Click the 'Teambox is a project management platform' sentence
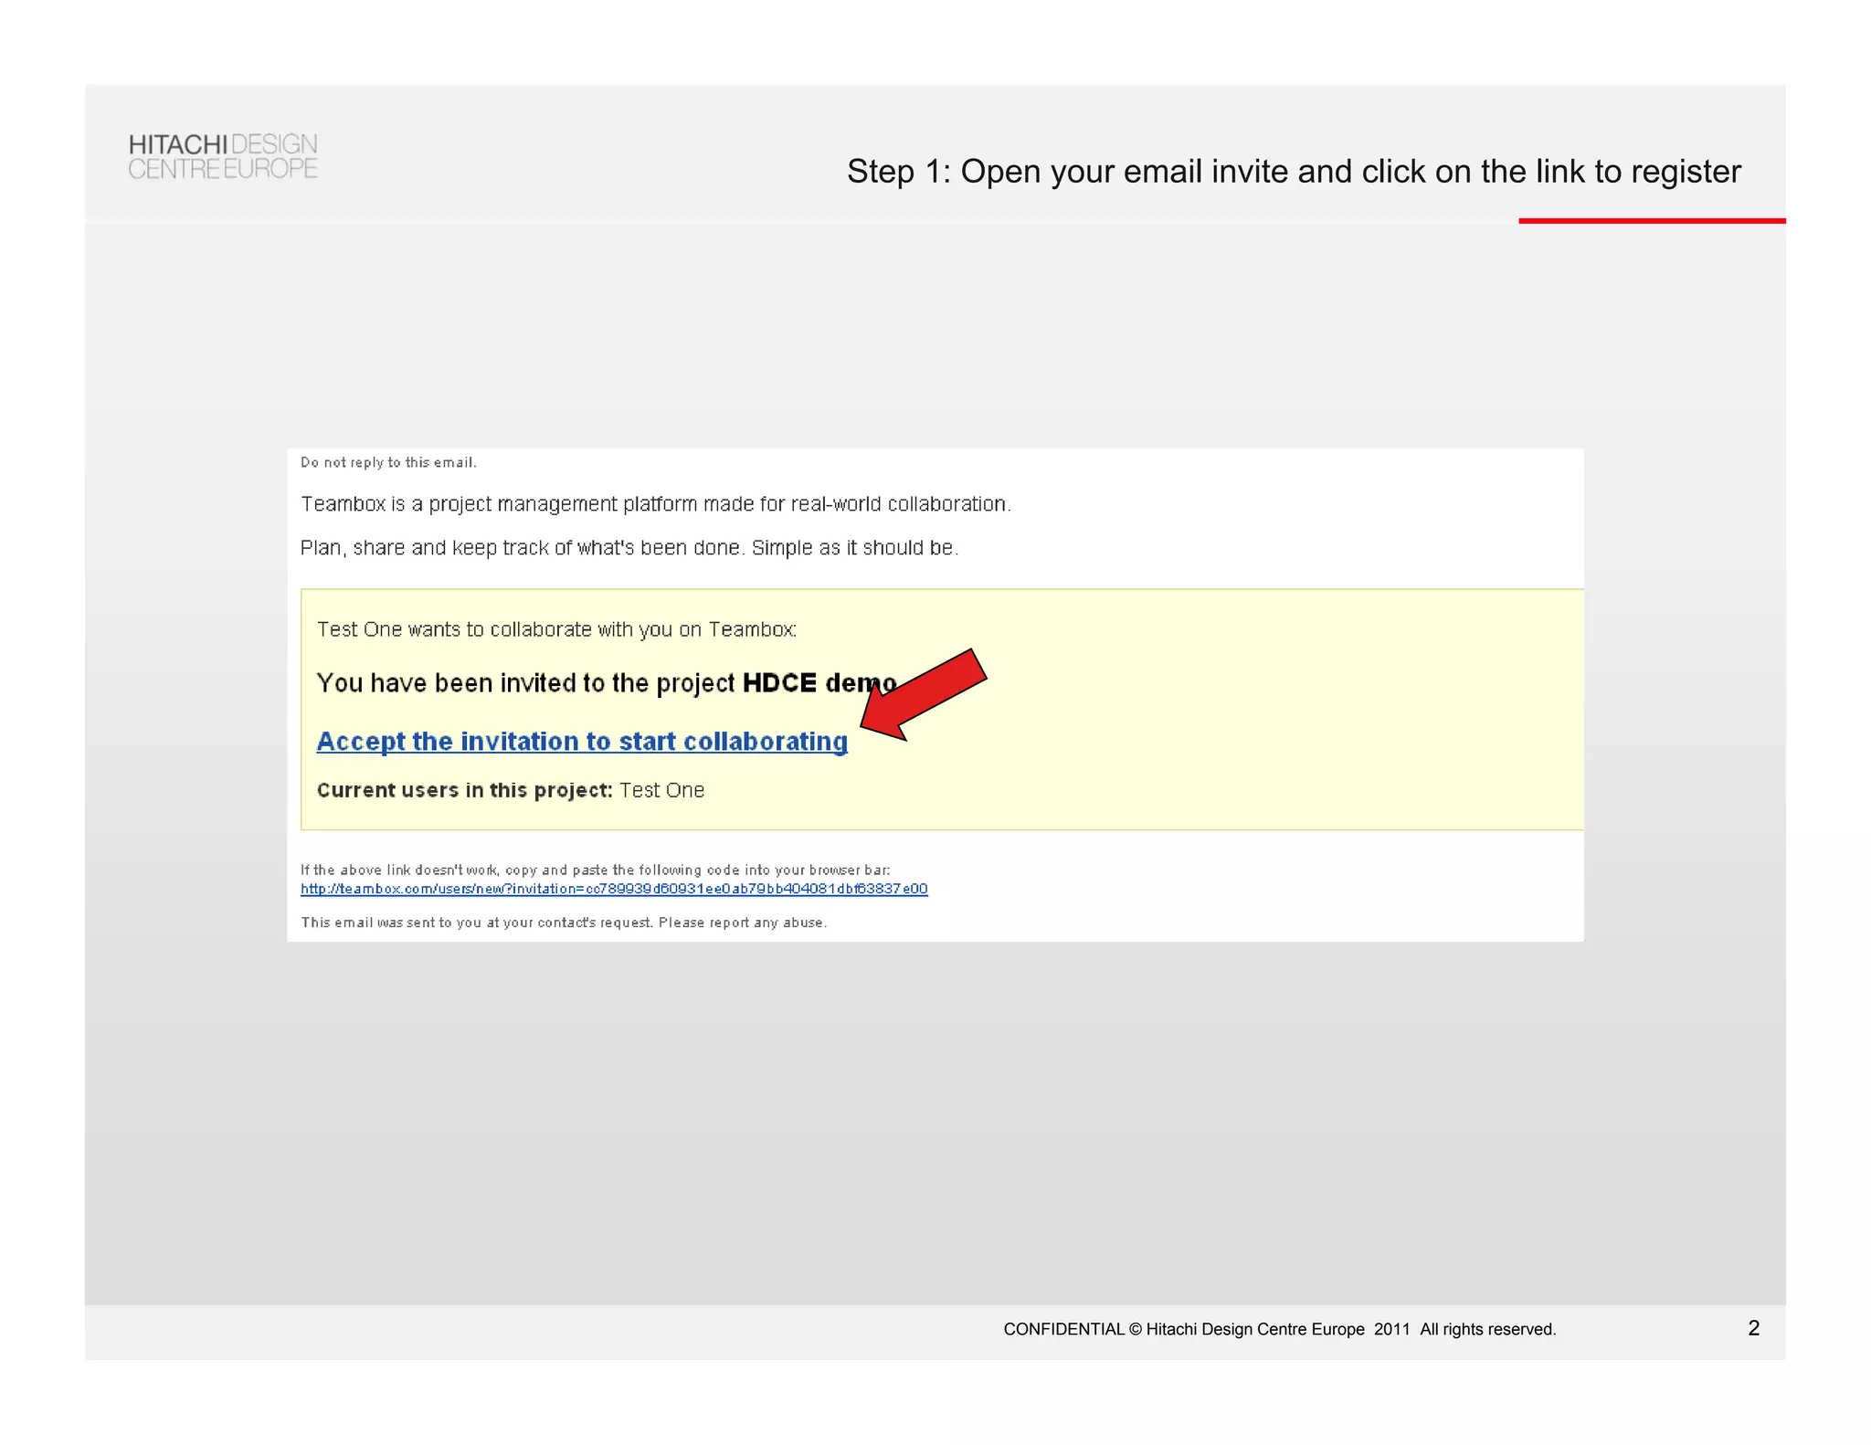This screenshot has height=1445, width=1871. [x=655, y=504]
